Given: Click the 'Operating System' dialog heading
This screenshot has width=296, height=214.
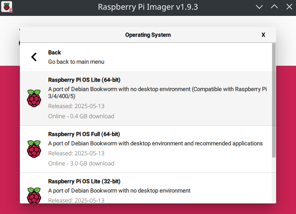Looking at the screenshot, I should tap(148, 35).
